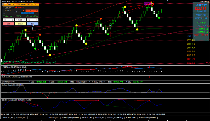Click the 1 Min RSU 28.32 value
This screenshot has height=121, width=210.
(x=41, y=82)
